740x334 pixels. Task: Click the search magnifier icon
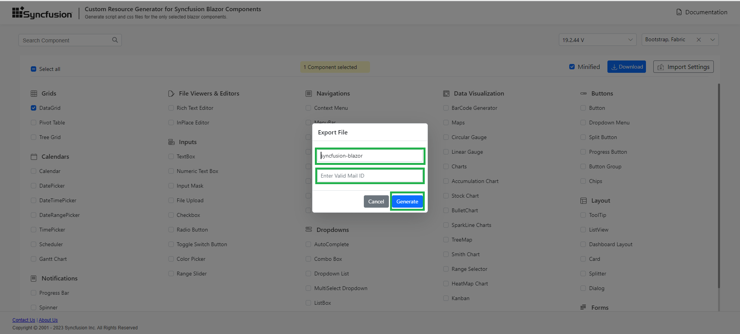(115, 40)
